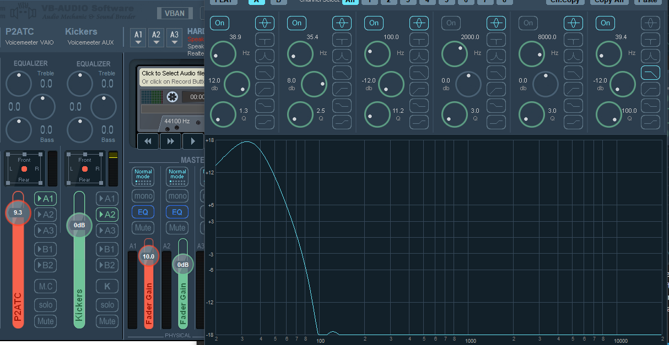Screen dimensions: 669x345
Task: Enable the 8000.0 Hz EQ band
Action: (x=528, y=23)
